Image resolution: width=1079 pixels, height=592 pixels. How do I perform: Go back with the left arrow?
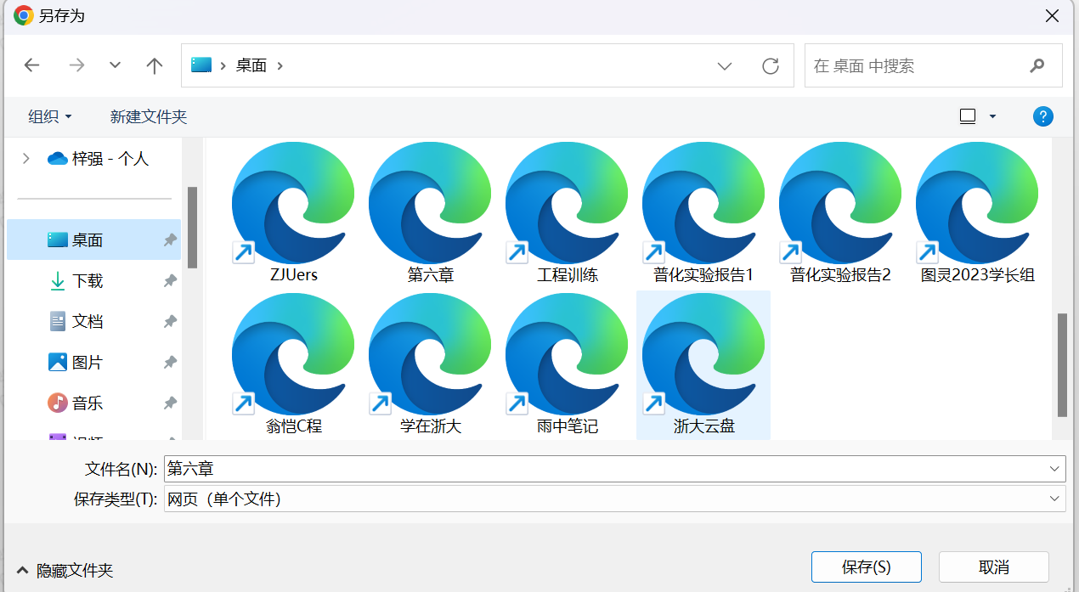click(32, 65)
